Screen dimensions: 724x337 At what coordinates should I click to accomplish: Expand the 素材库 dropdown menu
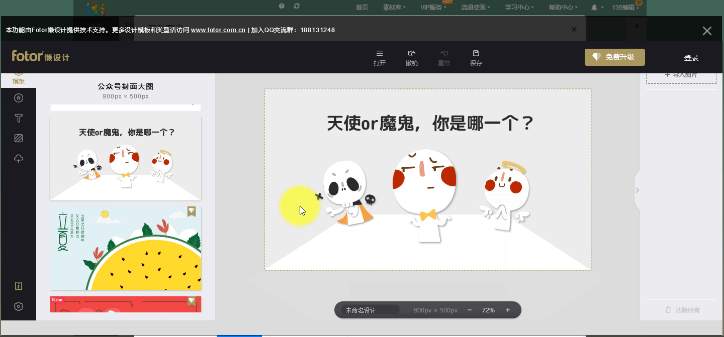click(395, 8)
